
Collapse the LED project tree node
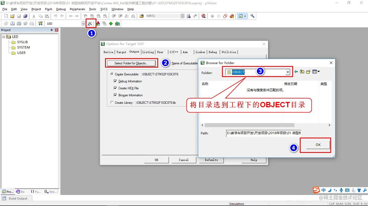(4, 37)
